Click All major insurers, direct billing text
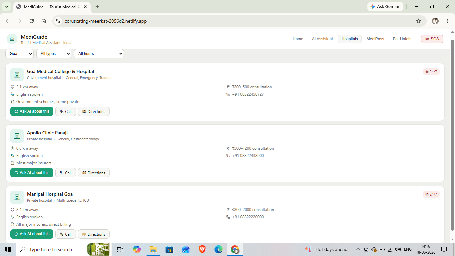Viewport: 455px width, 256px height. 44,224
